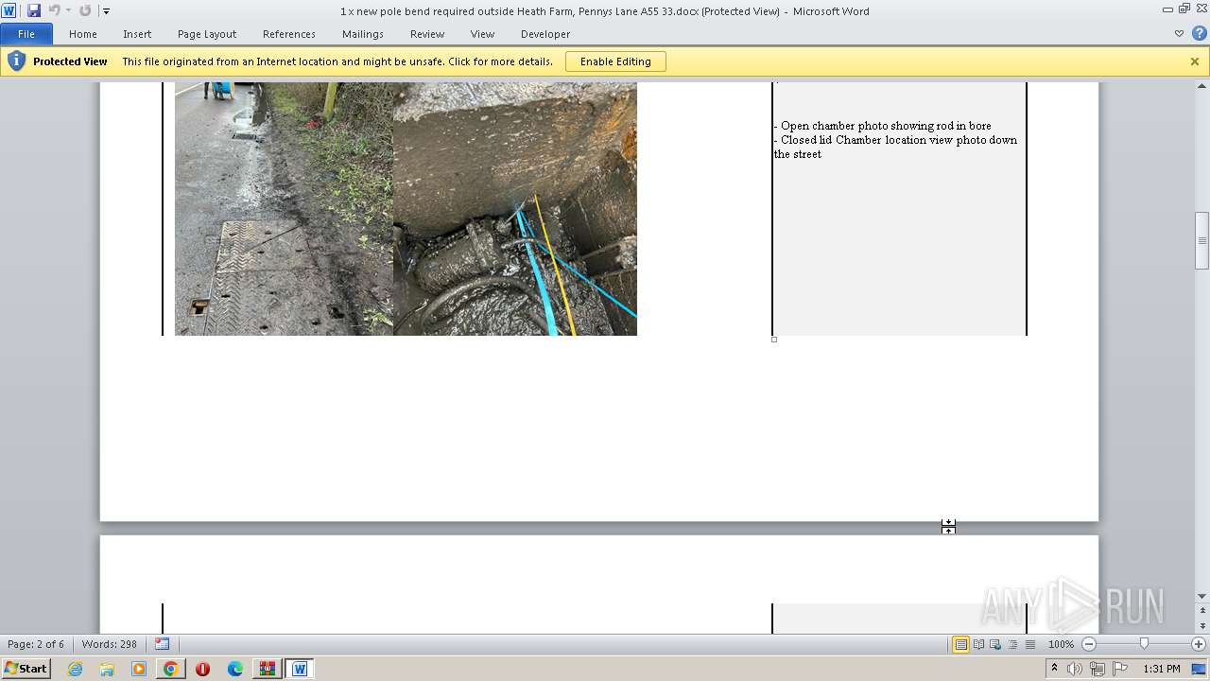Click the Redo icon in title bar
Image resolution: width=1210 pixels, height=681 pixels.
coord(85,10)
